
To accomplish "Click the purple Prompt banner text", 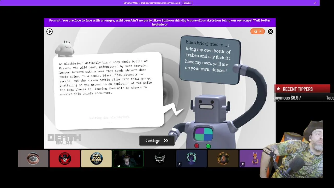I will (160, 22).
